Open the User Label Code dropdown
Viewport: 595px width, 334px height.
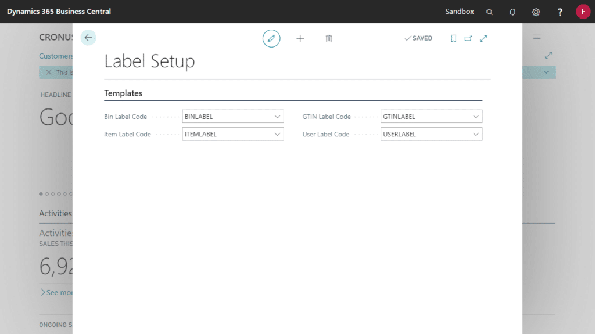(476, 134)
